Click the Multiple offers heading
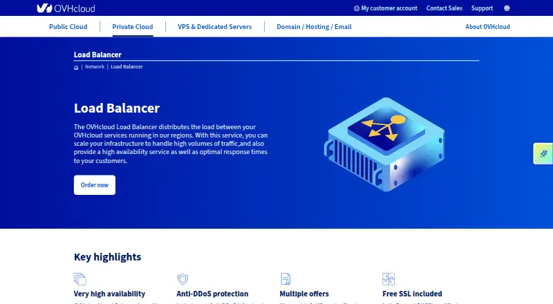The height and width of the screenshot is (304, 553). click(x=304, y=294)
